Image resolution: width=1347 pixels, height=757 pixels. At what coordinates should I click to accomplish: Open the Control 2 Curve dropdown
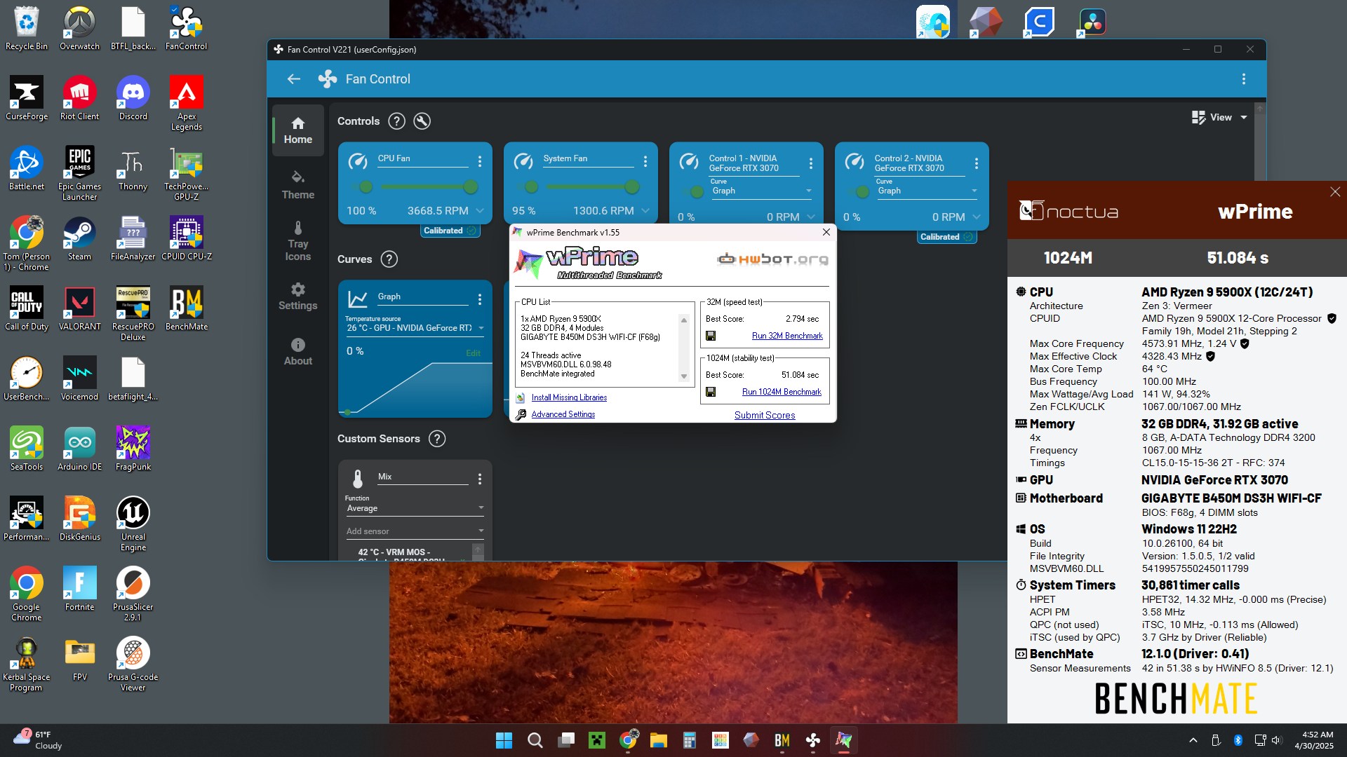click(x=927, y=191)
